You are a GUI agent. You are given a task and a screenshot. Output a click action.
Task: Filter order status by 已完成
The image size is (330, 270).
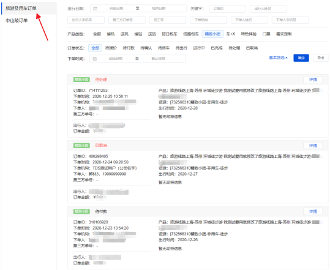coord(217,48)
